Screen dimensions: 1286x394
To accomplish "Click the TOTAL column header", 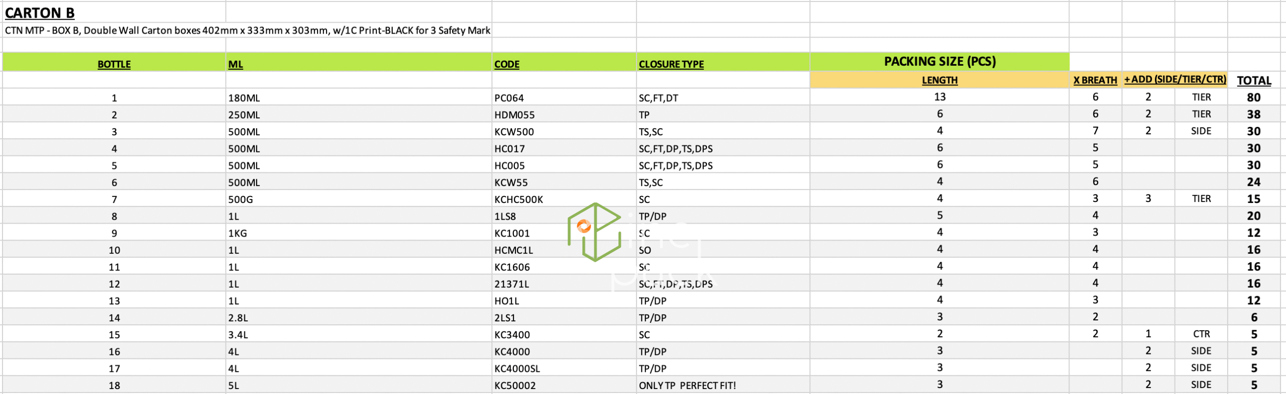I will tap(1254, 81).
